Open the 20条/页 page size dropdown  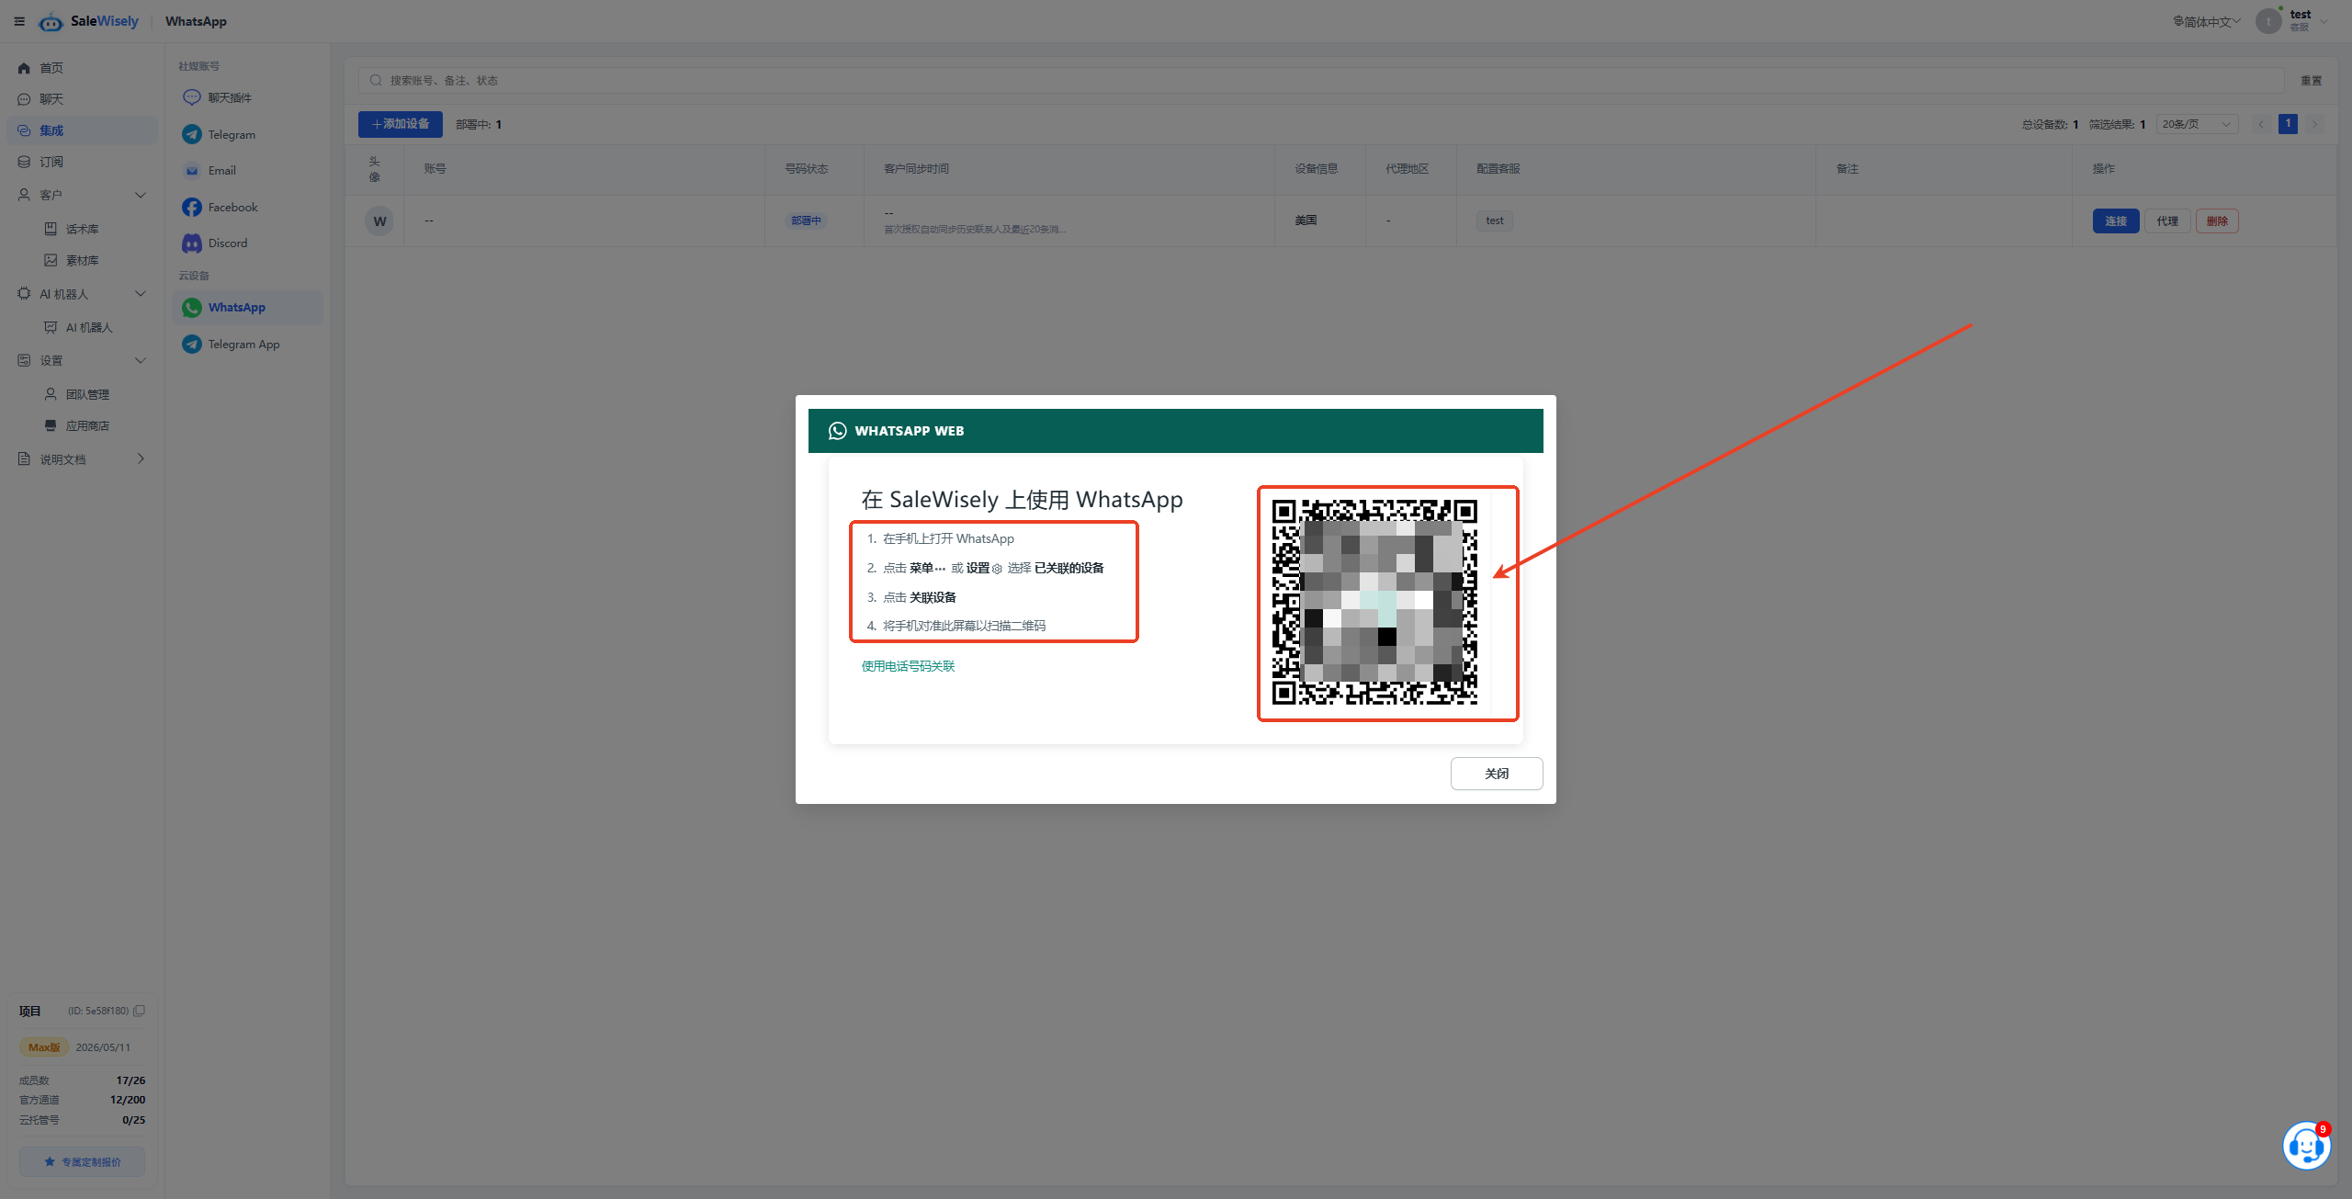(2197, 124)
